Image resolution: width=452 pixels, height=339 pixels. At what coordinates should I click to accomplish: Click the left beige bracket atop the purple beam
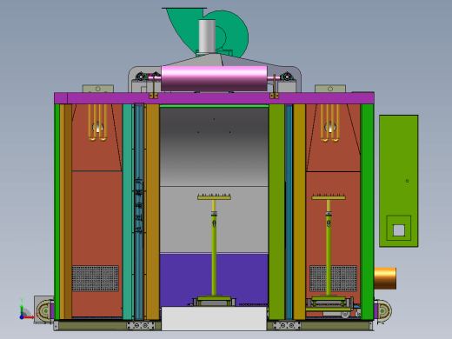pos(98,89)
